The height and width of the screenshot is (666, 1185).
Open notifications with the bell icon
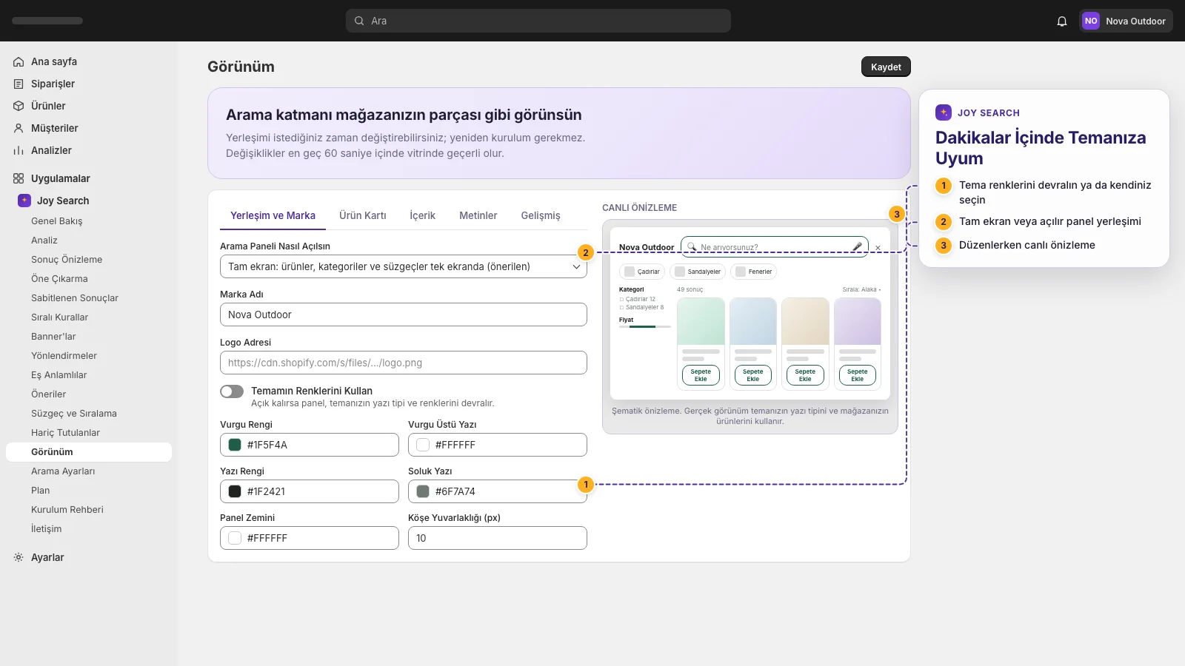point(1062,21)
